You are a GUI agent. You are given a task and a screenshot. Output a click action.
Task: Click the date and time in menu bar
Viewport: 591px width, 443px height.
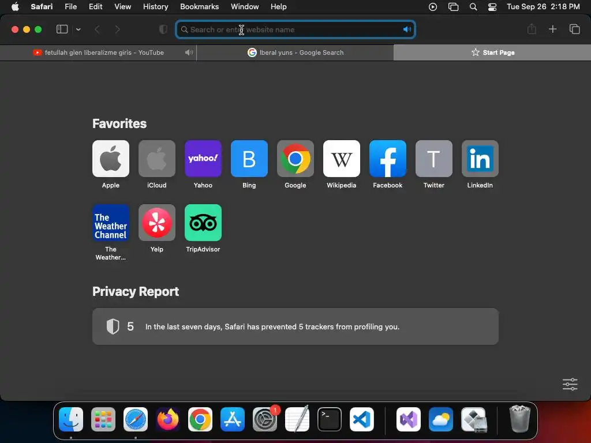543,7
